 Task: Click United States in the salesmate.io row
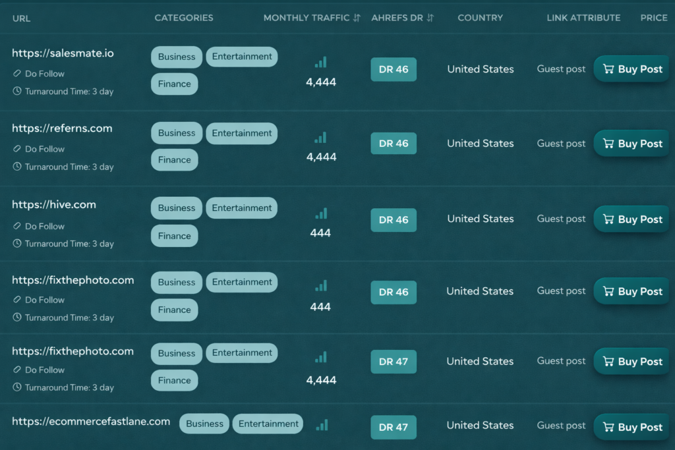(481, 69)
